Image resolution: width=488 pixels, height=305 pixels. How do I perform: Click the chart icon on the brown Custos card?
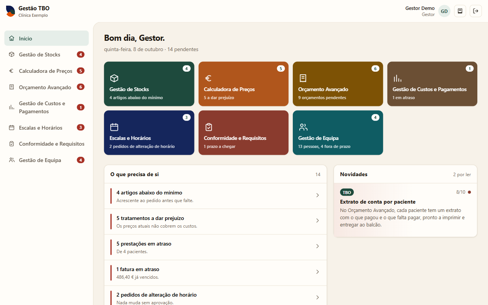point(397,78)
